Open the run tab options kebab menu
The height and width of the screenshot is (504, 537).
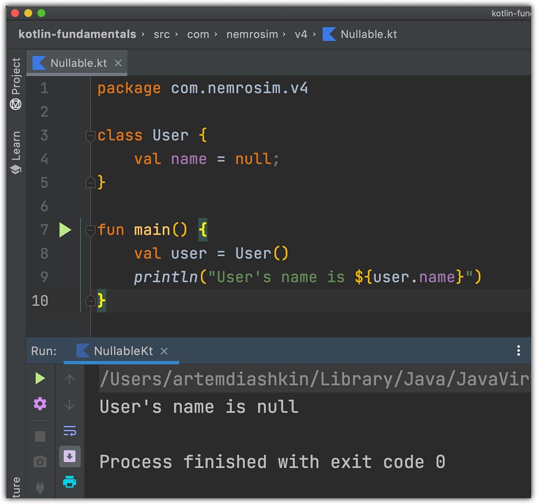tap(518, 351)
